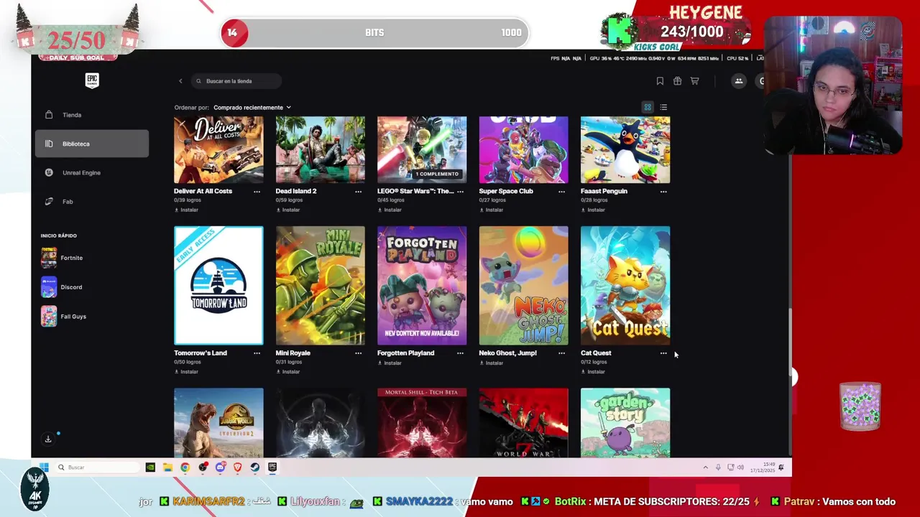The height and width of the screenshot is (517, 920).
Task: Click World War Z cover thumbnail
Action: tap(523, 423)
